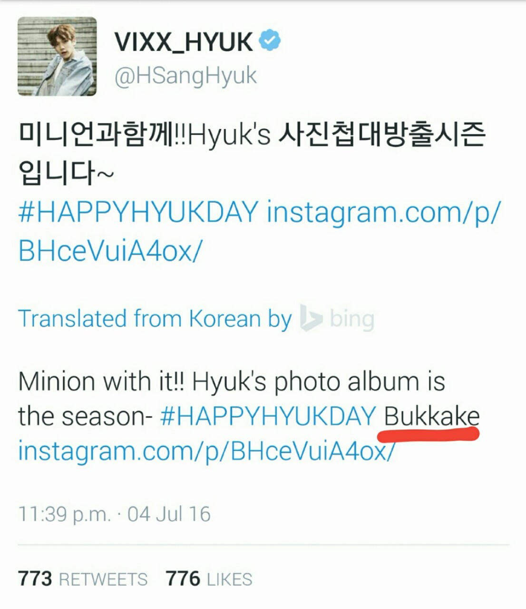526x609 pixels.
Task: View the 773 Retweets list
Action: 83,579
